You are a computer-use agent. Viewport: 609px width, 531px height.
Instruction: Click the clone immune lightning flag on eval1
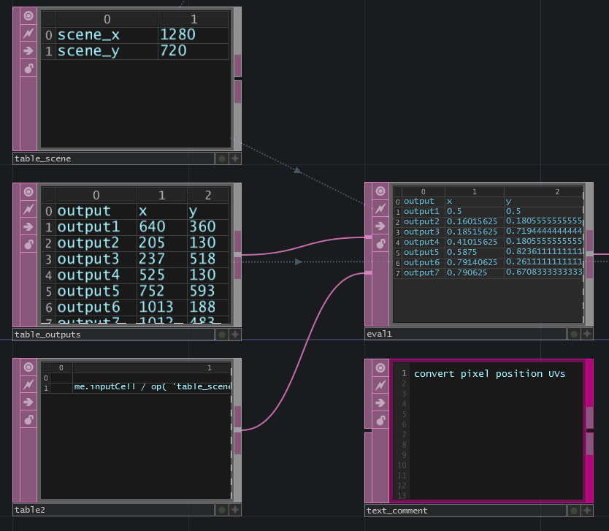click(380, 209)
